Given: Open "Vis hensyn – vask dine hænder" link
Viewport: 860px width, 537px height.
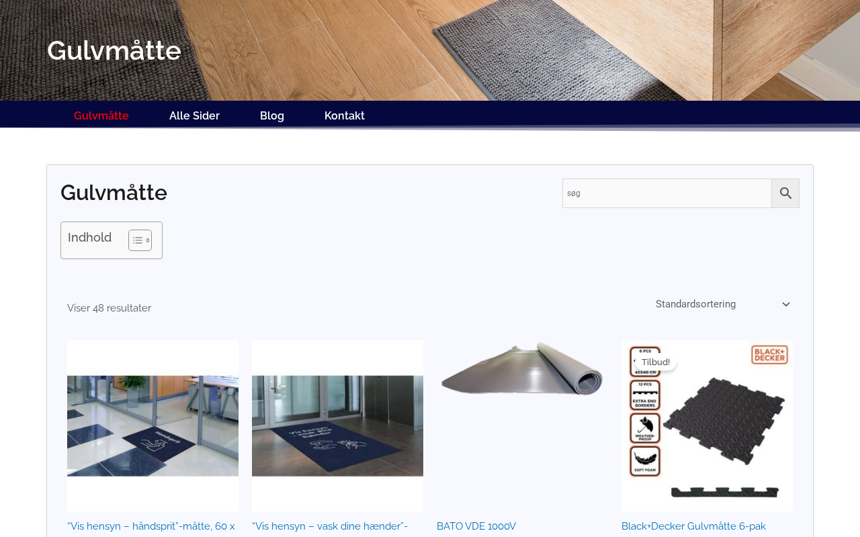Looking at the screenshot, I should (x=330, y=526).
